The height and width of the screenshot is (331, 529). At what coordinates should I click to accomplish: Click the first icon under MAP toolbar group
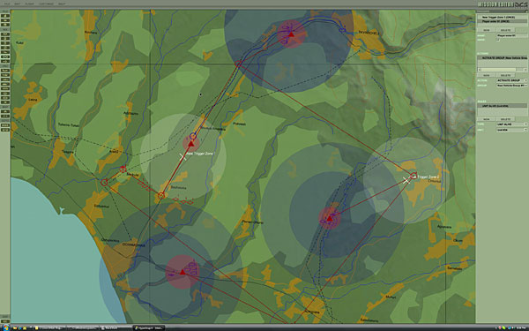[x=5, y=111]
